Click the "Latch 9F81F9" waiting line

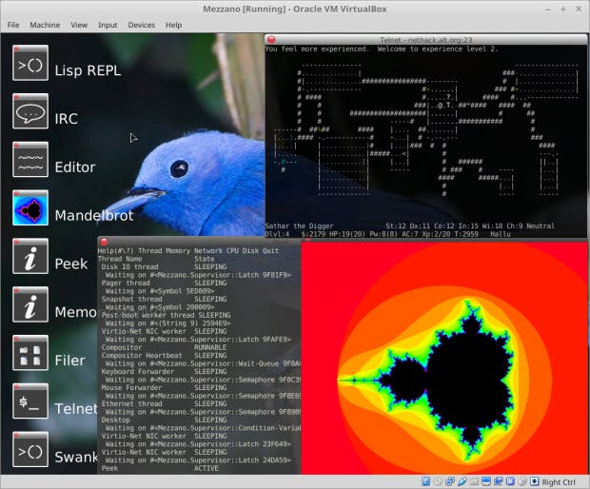198,275
